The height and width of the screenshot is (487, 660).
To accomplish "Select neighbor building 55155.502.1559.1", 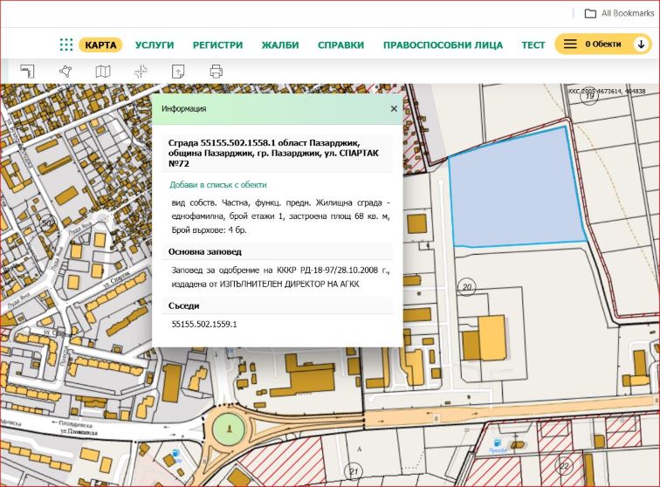I will 204,324.
